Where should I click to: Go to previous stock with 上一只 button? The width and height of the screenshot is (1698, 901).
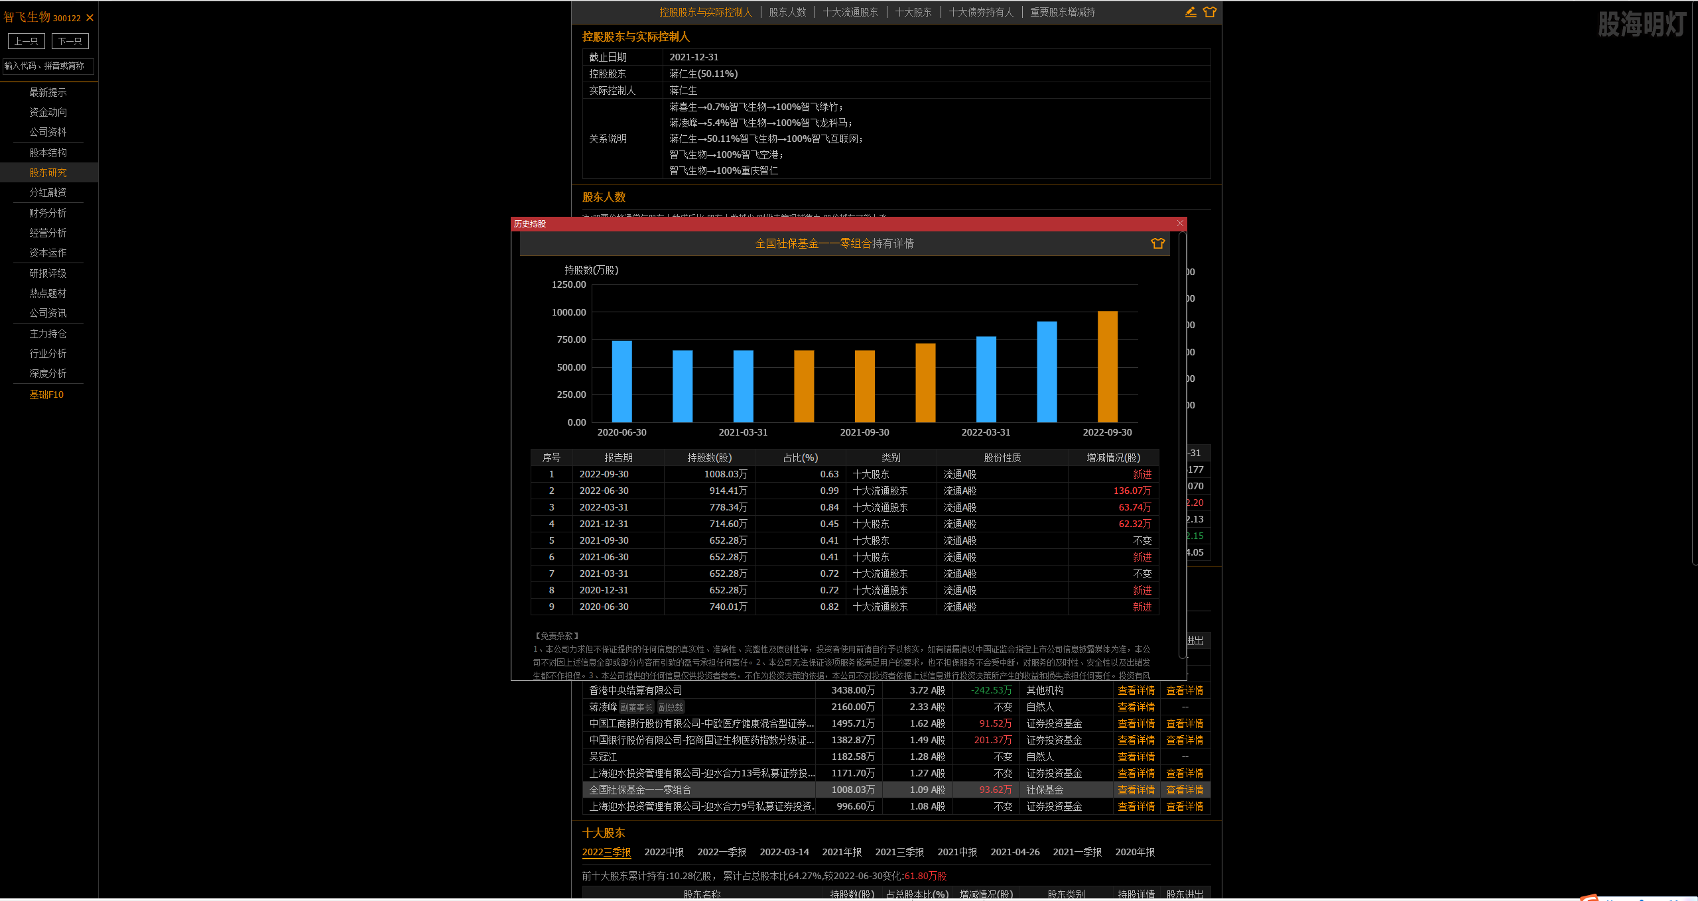[27, 41]
